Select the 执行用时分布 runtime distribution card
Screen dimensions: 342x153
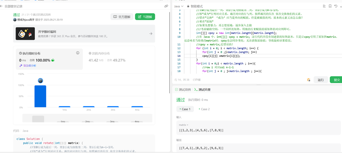[x=49, y=59]
